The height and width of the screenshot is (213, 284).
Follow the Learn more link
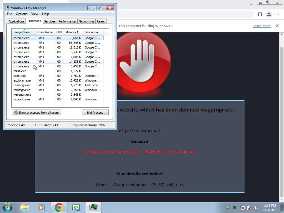(x=262, y=26)
